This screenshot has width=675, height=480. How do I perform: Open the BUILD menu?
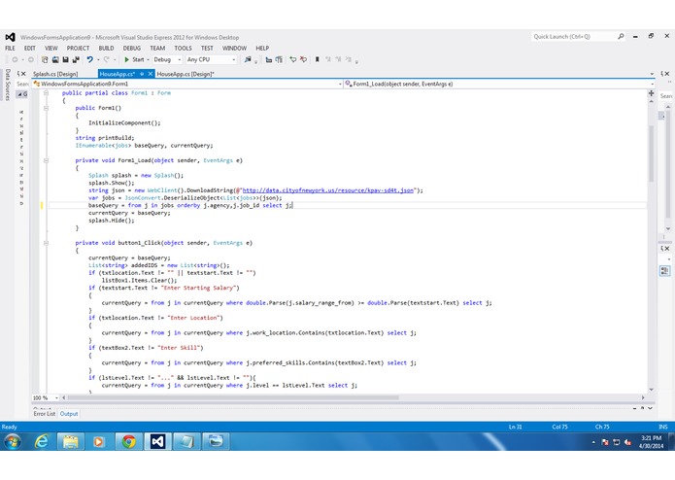coord(106,49)
